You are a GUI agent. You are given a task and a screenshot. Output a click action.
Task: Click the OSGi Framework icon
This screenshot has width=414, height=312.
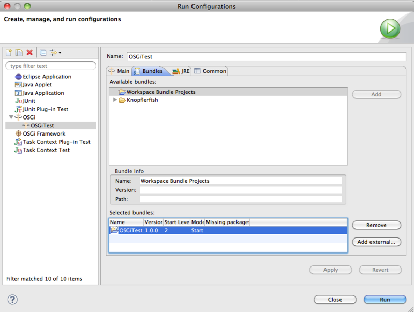18,133
